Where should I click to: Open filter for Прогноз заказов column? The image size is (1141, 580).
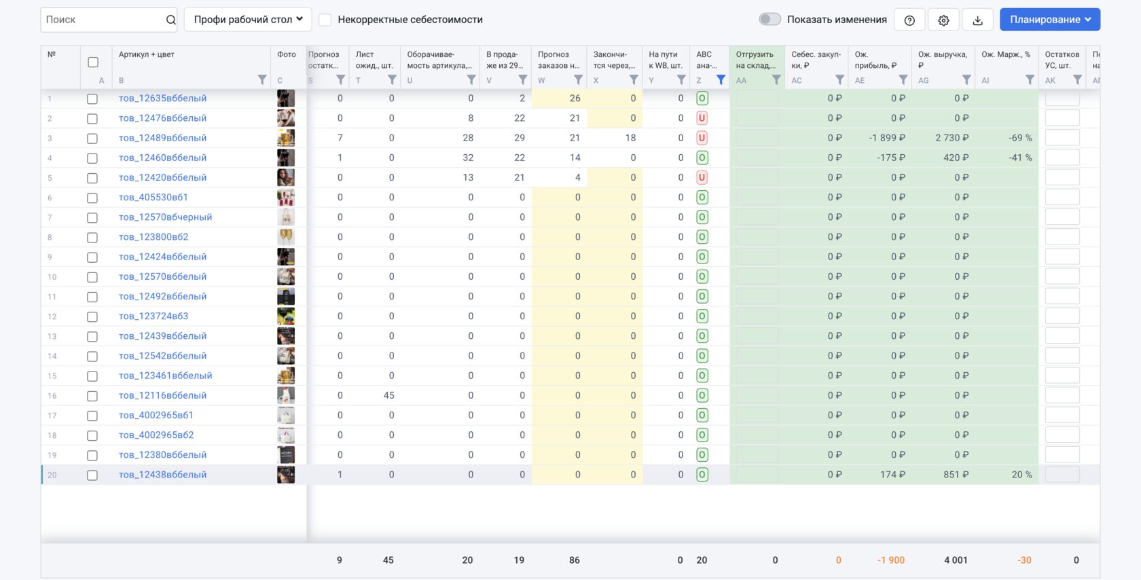[578, 80]
